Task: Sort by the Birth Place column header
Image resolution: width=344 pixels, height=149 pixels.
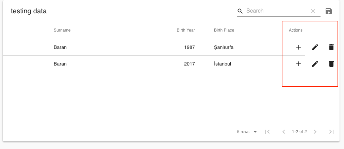Action: [224, 30]
